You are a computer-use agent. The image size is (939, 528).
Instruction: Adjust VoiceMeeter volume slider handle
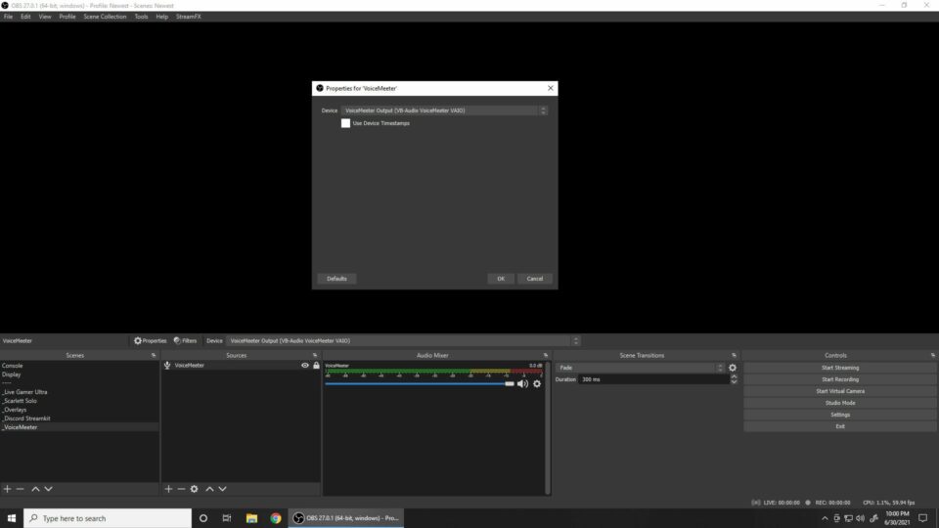(509, 383)
